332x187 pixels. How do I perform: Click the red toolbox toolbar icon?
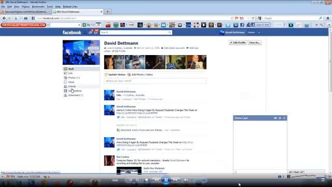coord(108,25)
